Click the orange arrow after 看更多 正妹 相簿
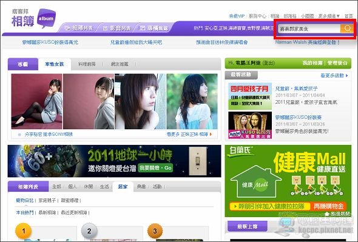Viewport: 358px width, 242px height. point(211,134)
